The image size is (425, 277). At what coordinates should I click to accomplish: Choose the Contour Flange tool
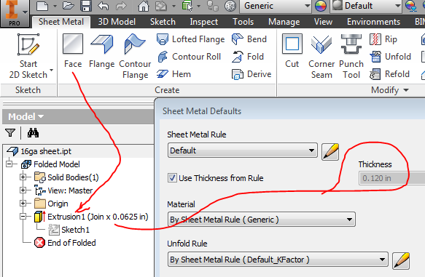point(135,56)
